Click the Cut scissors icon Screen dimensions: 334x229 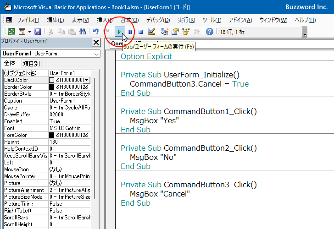pos(50,32)
